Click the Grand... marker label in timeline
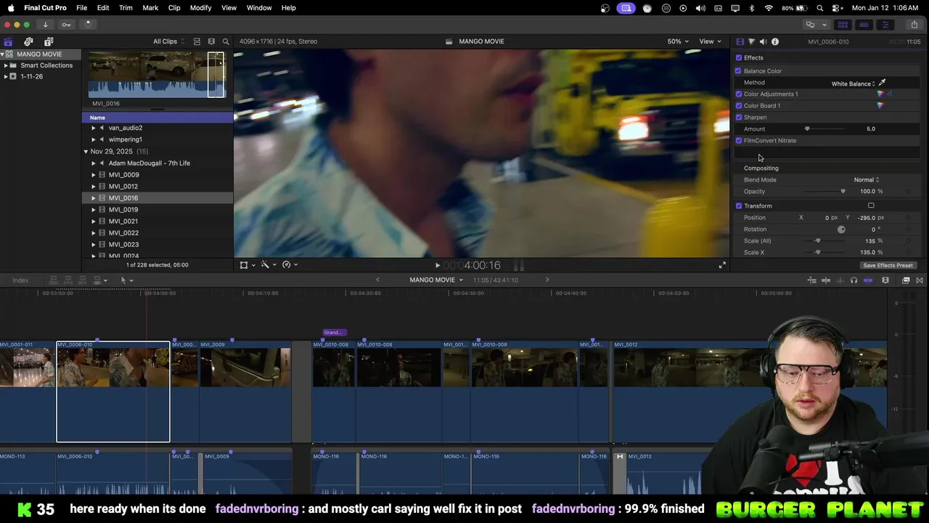This screenshot has width=929, height=523. pyautogui.click(x=334, y=333)
